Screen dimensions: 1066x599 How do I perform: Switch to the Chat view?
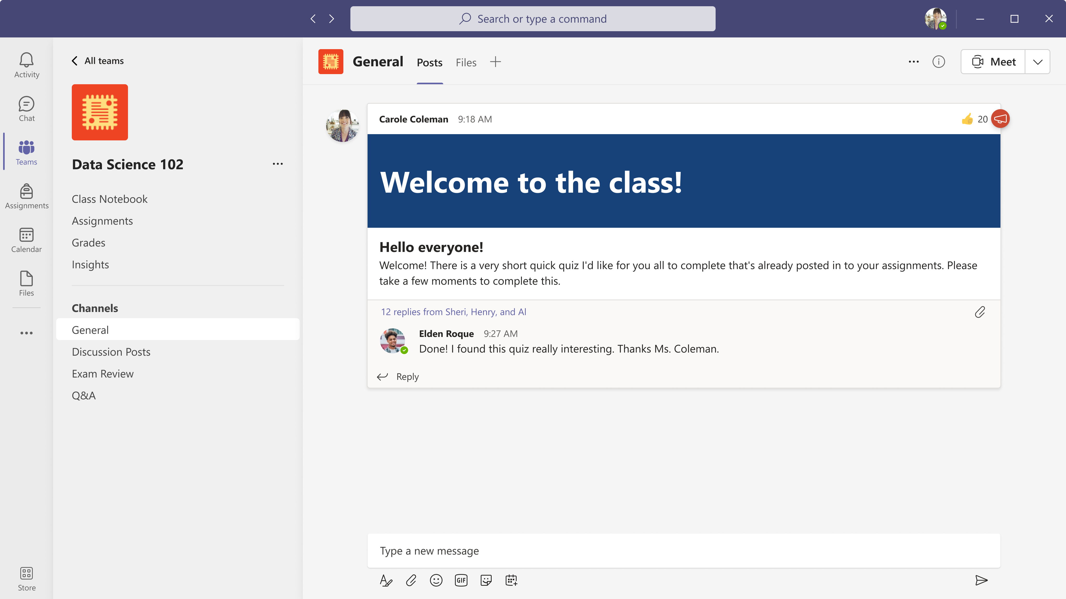26,108
